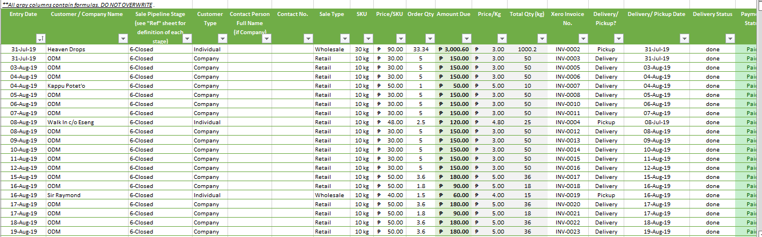Expand the Xero Invoice No. filter
762x237 pixels.
pos(583,38)
